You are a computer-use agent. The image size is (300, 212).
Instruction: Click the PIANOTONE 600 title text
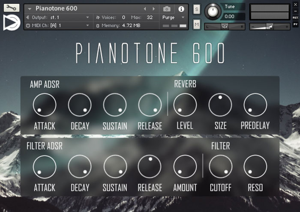click(x=150, y=53)
